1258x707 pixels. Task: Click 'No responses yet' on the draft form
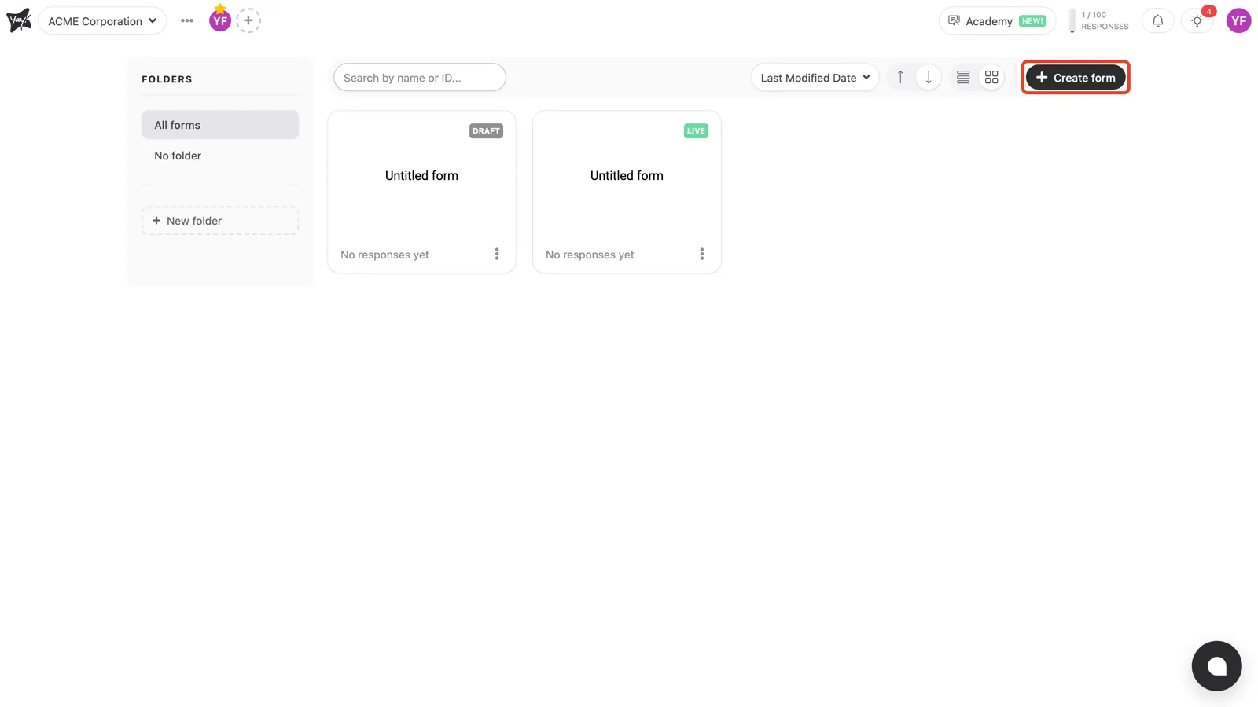[384, 255]
